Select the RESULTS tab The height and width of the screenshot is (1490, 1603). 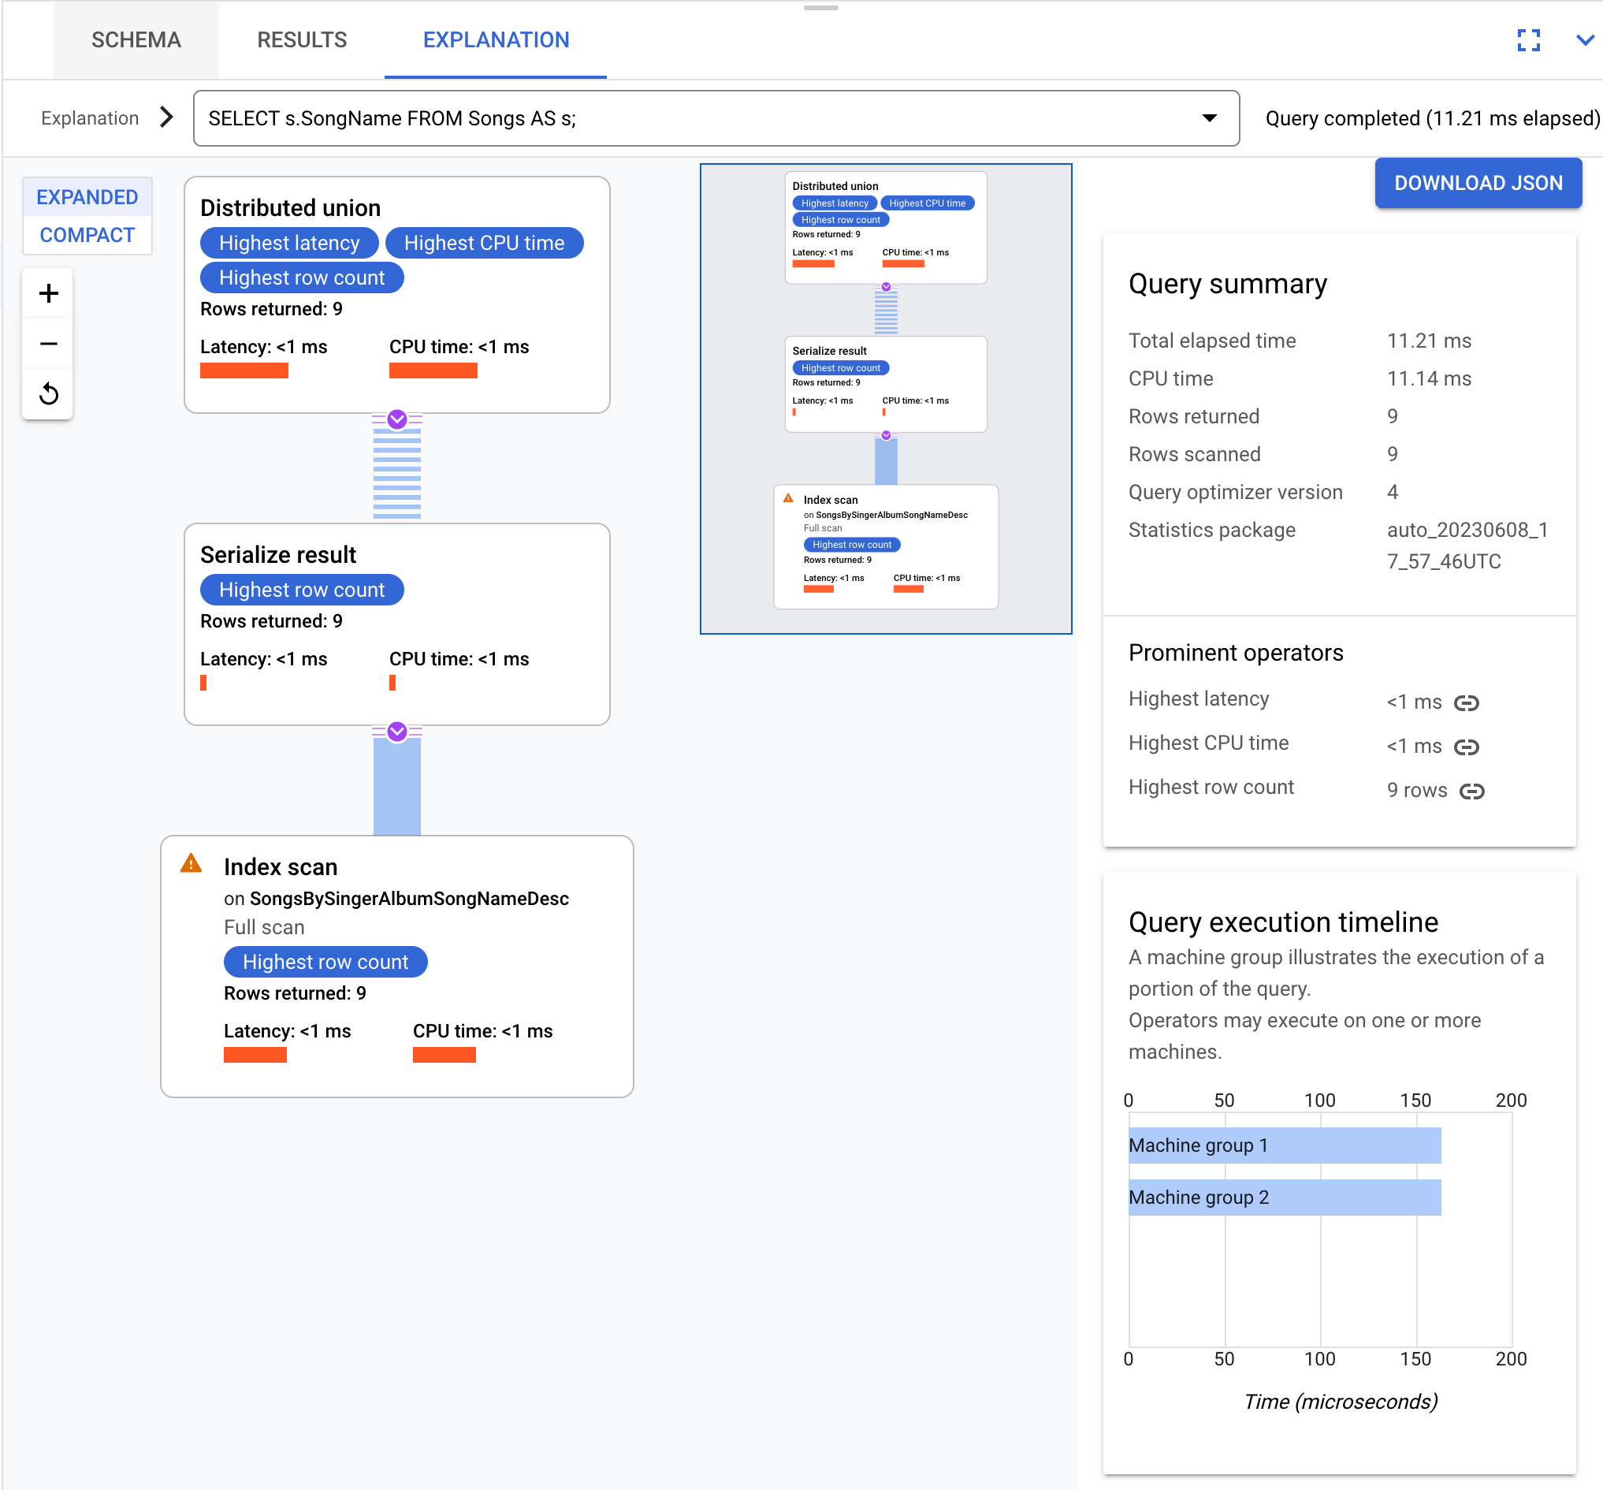tap(301, 39)
